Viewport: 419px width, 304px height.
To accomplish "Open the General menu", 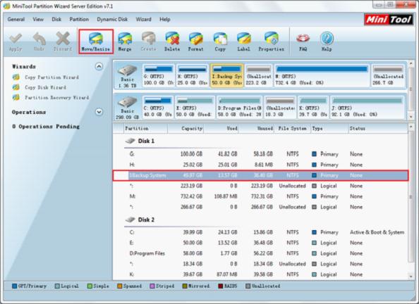I will click(x=16, y=19).
